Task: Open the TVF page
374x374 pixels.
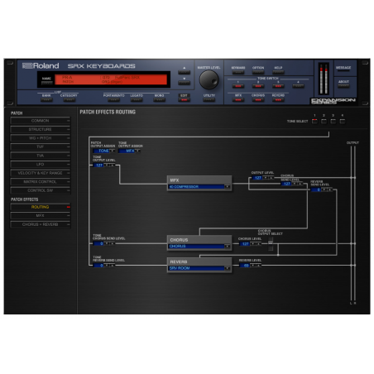Action: 41,146
